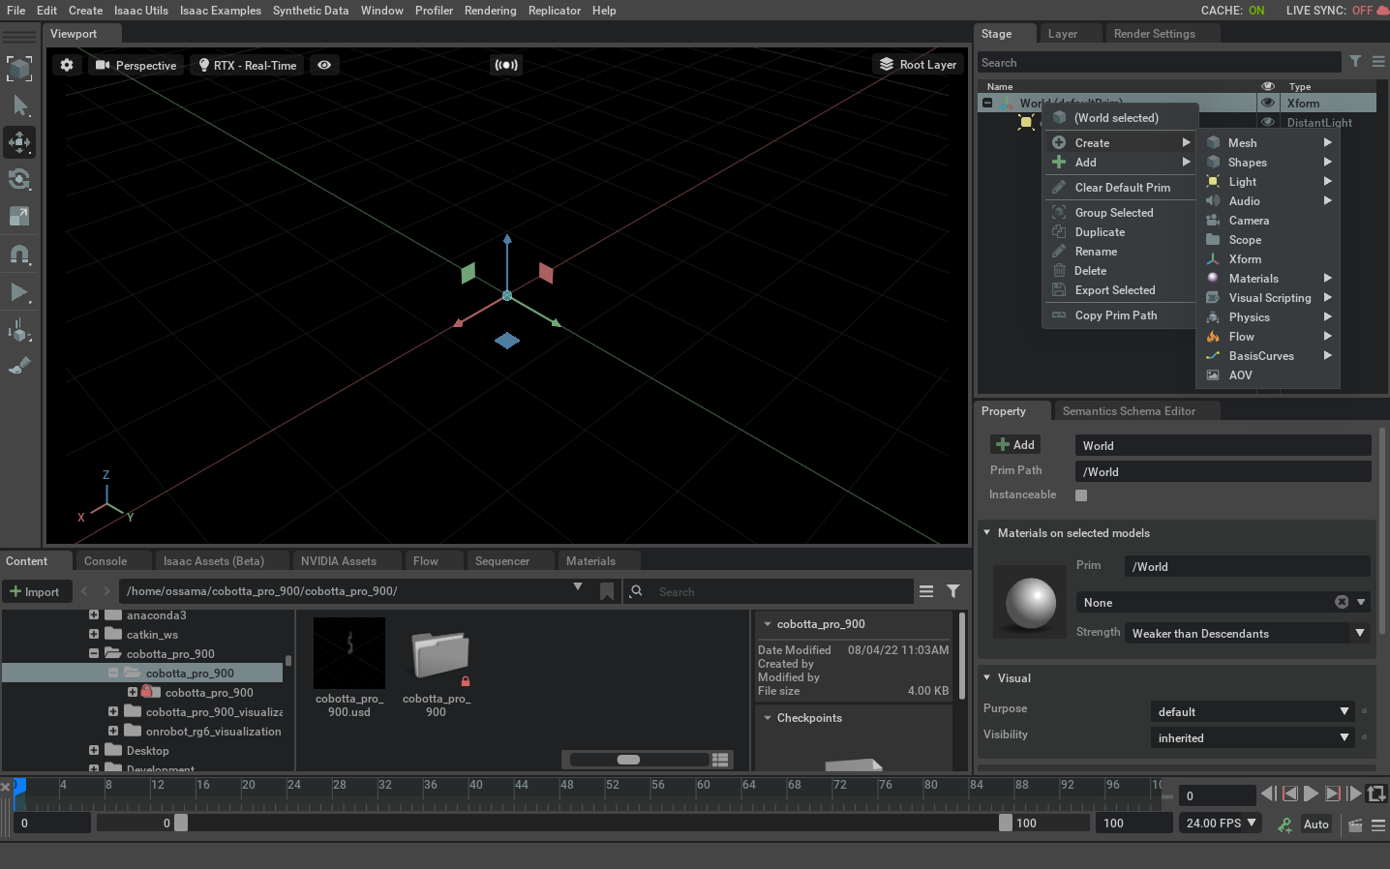Activate the Move tool in left toolbar

pyautogui.click(x=19, y=142)
